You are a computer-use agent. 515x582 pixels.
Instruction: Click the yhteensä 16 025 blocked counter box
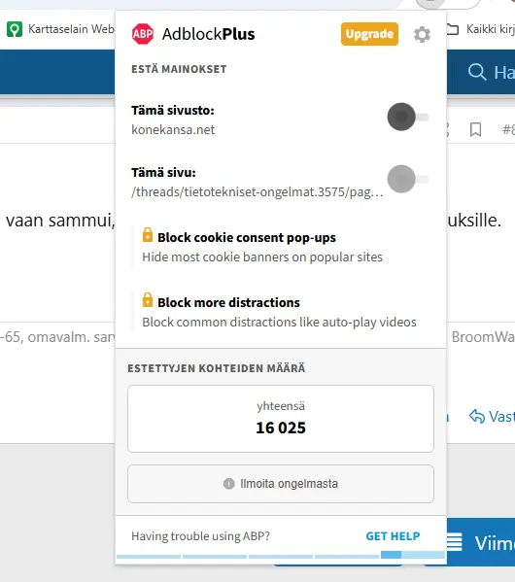pyautogui.click(x=281, y=419)
